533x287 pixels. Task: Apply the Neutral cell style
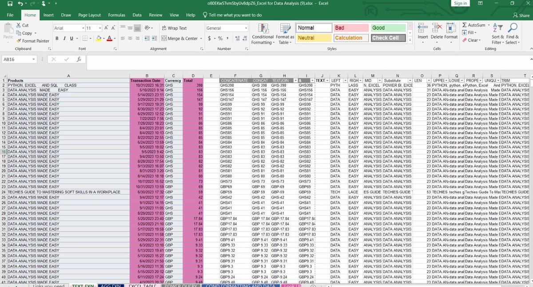314,38
